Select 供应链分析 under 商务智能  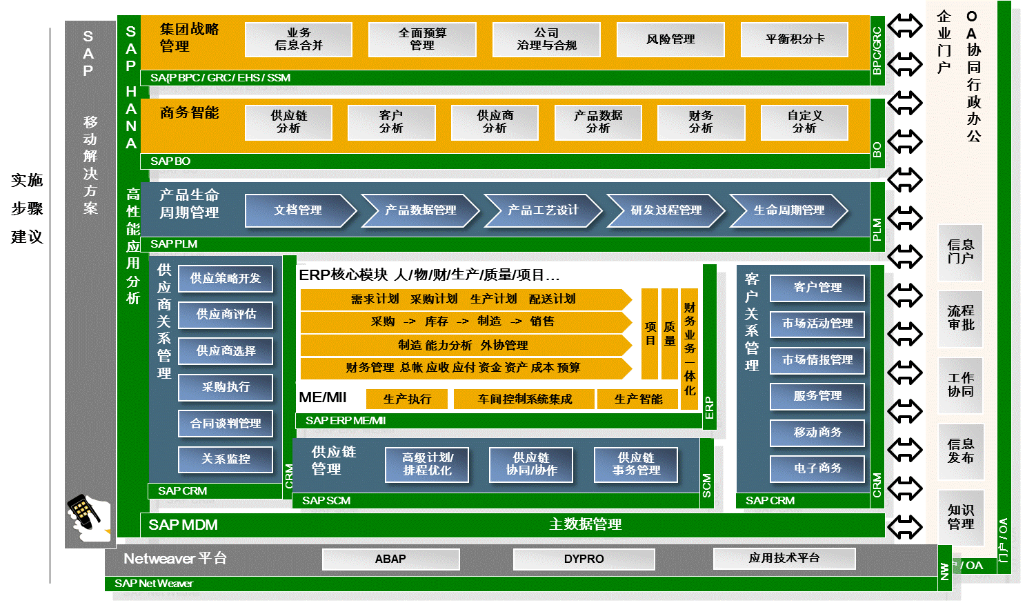289,122
